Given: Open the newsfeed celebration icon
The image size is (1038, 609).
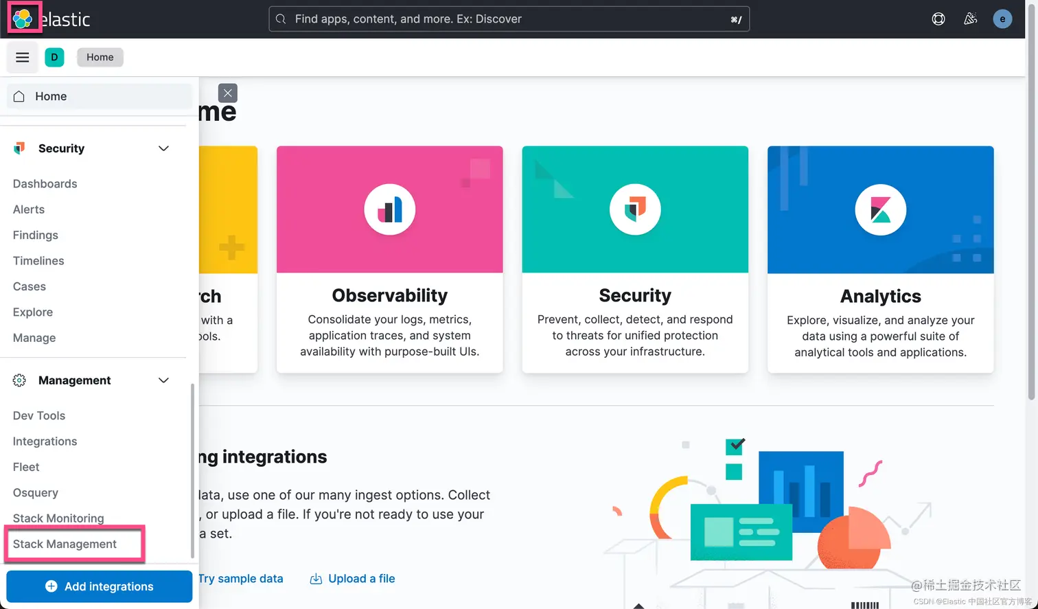Looking at the screenshot, I should pos(970,19).
